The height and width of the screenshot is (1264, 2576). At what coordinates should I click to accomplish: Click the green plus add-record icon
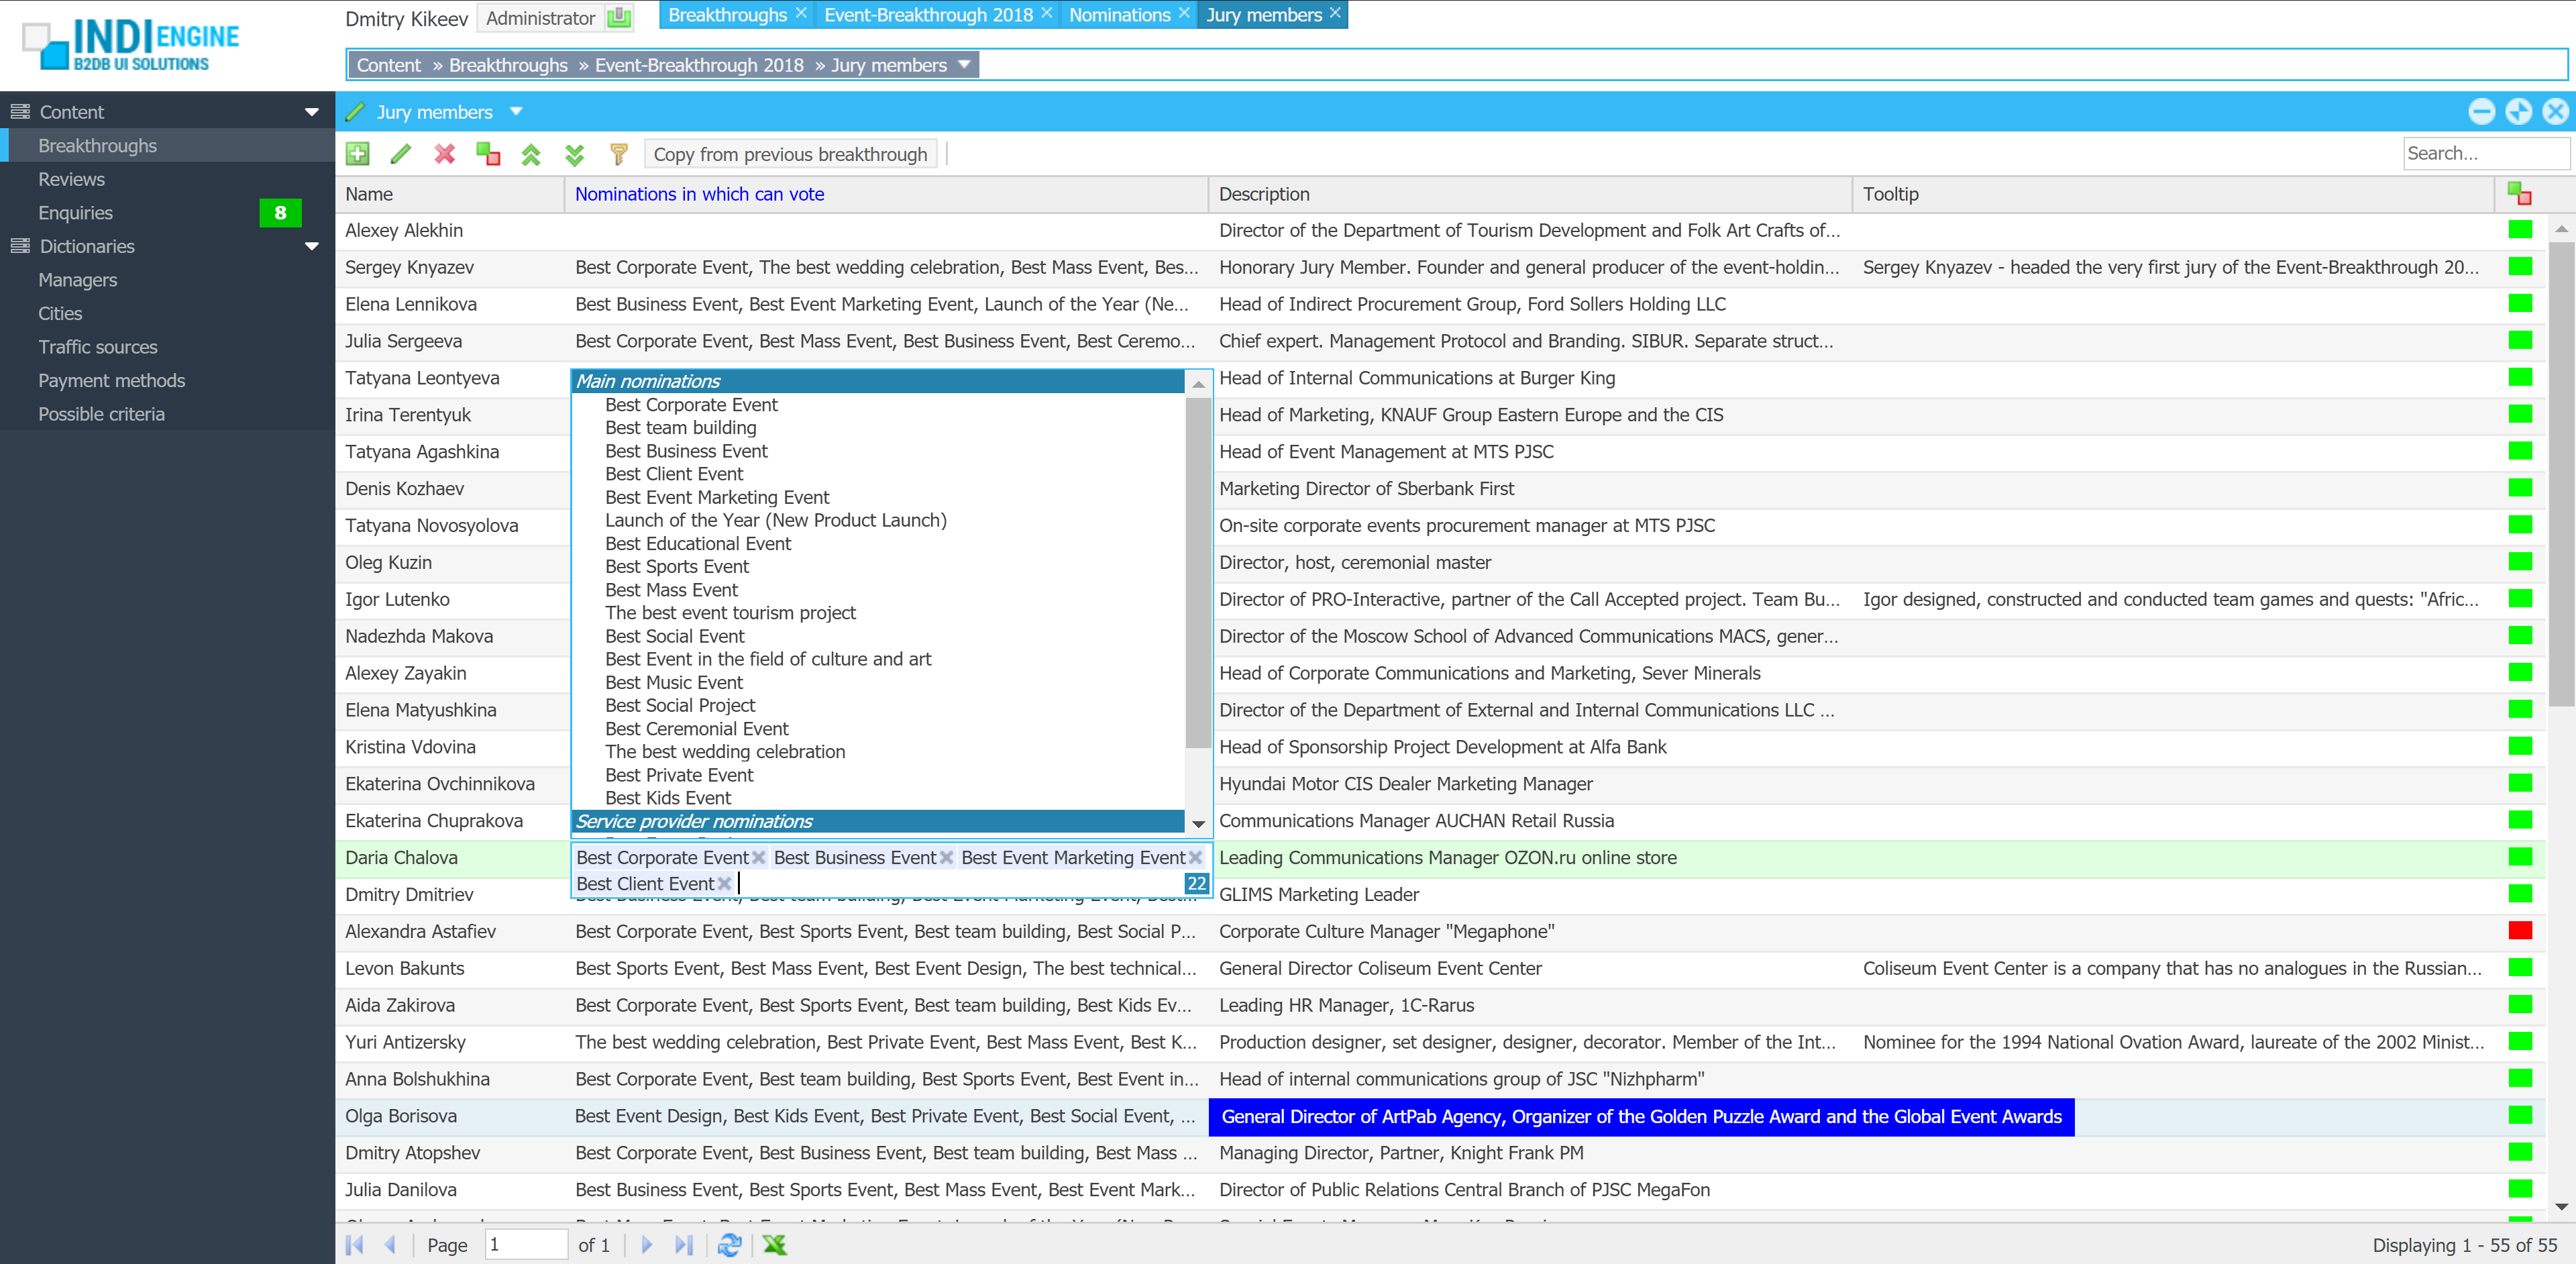357,154
